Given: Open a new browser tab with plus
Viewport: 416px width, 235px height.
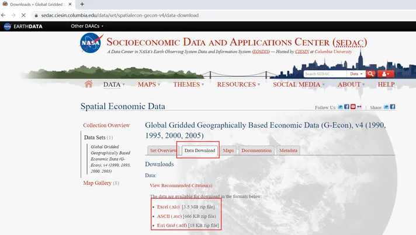Looking at the screenshot, I should (x=82, y=4).
